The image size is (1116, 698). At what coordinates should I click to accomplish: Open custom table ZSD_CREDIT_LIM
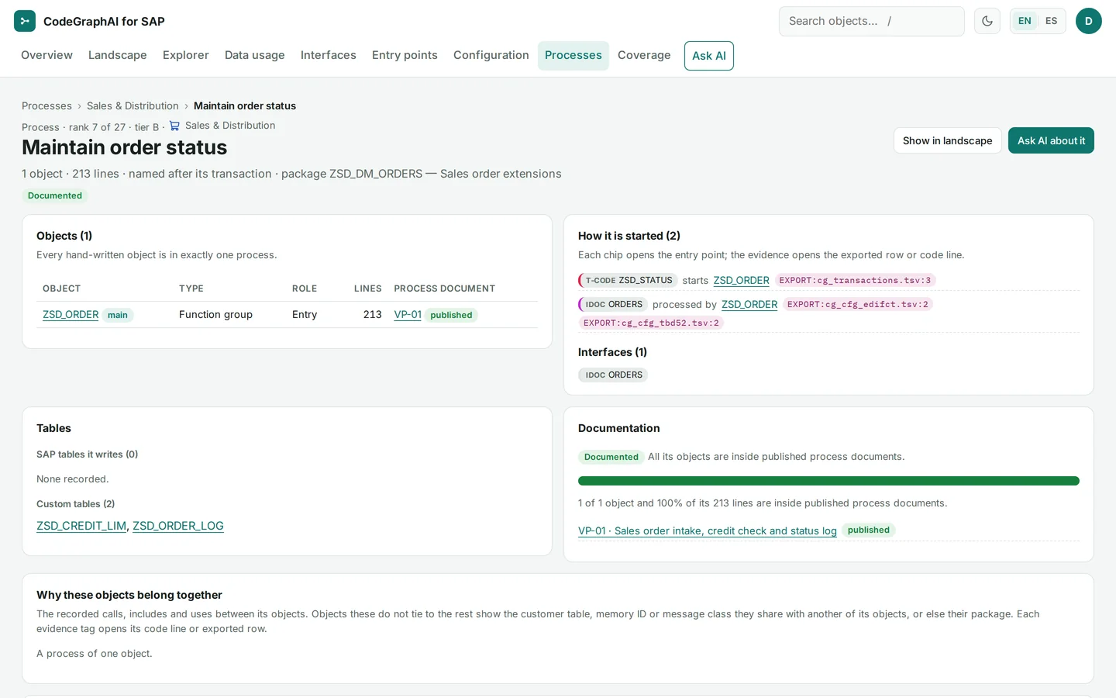click(x=81, y=526)
